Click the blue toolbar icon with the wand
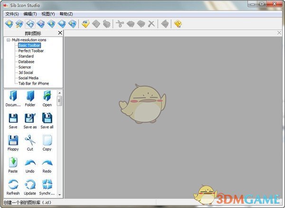 coord(19,24)
